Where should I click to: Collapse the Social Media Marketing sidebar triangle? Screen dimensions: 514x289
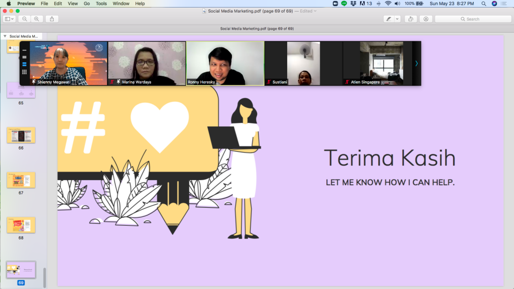(5, 36)
